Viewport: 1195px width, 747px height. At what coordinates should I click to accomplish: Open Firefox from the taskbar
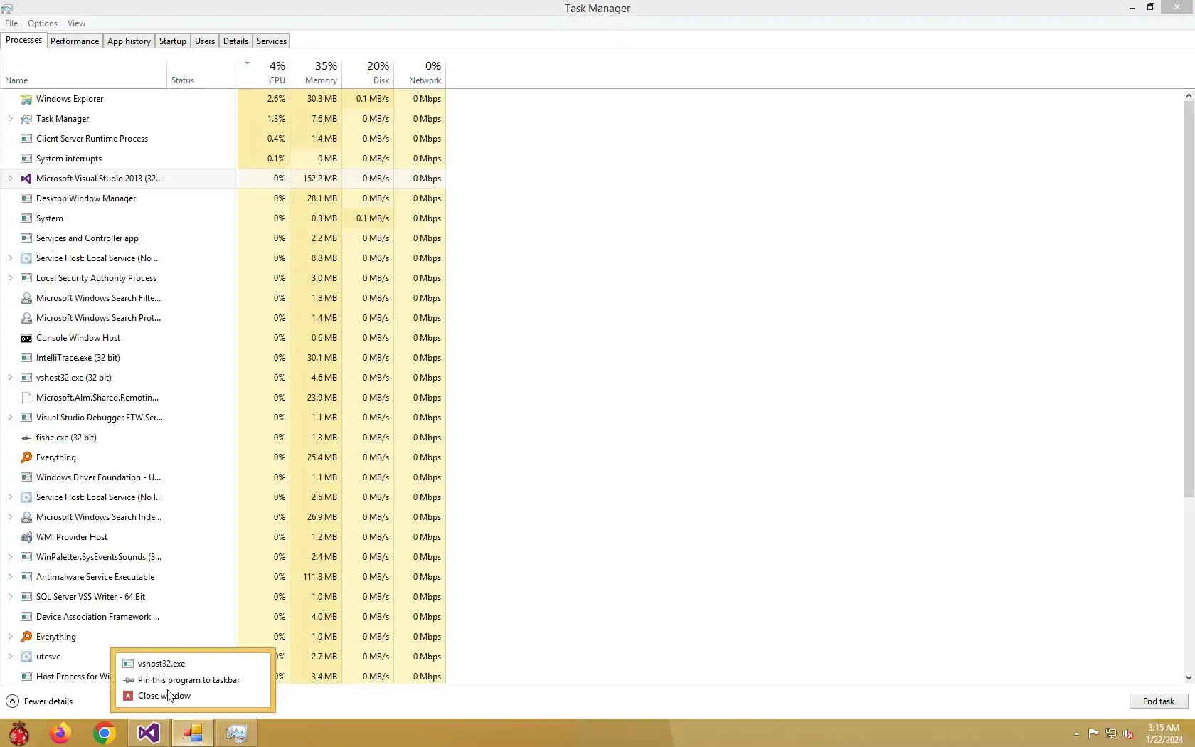click(x=60, y=733)
